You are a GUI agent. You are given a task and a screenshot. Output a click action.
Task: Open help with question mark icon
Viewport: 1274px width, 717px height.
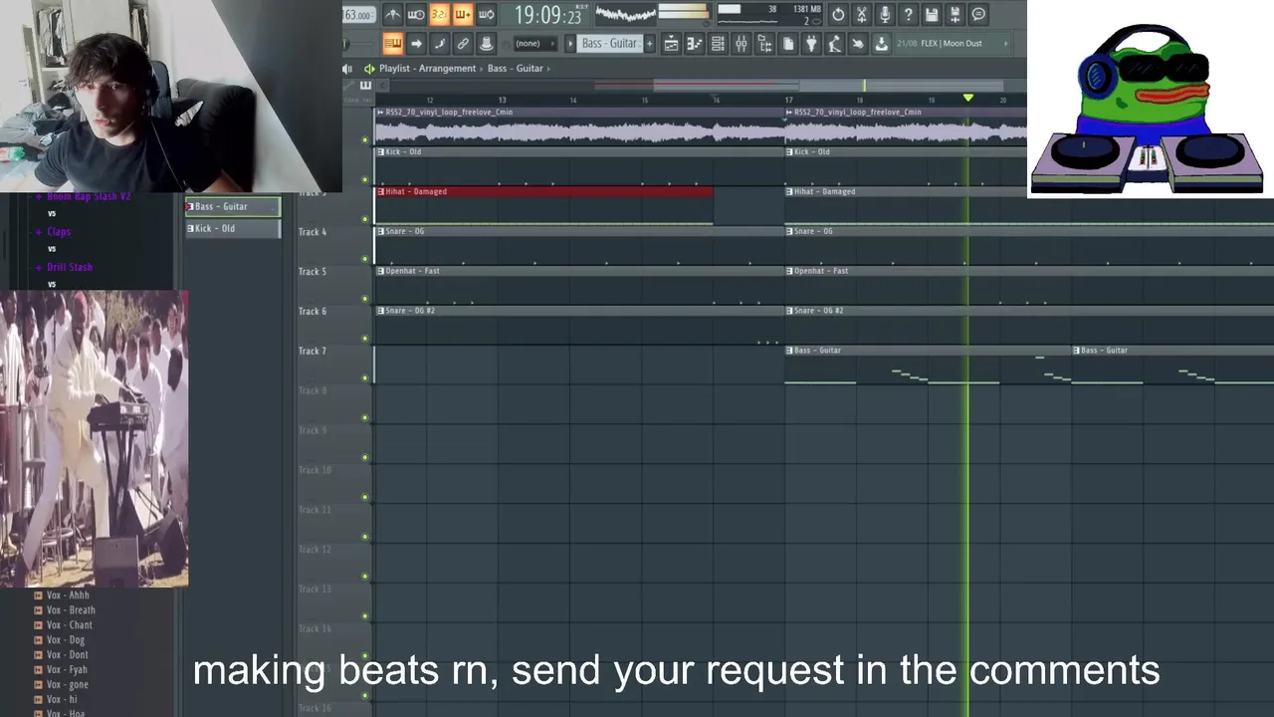coord(908,15)
